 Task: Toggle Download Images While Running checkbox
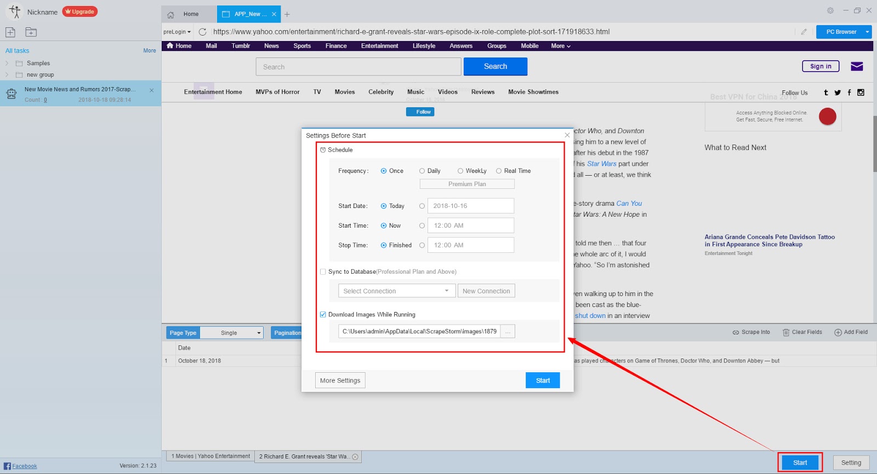point(323,314)
